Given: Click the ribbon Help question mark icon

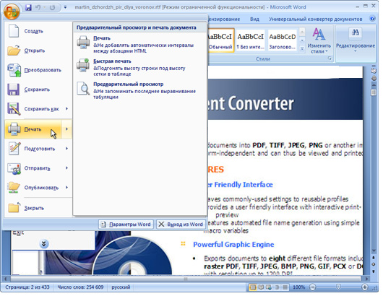Looking at the screenshot, I should pyautogui.click(x=372, y=19).
